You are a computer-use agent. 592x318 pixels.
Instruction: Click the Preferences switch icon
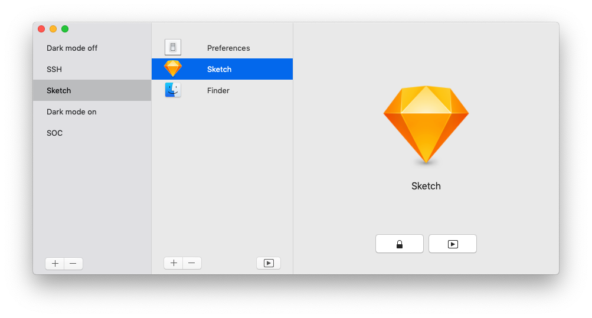pos(173,47)
